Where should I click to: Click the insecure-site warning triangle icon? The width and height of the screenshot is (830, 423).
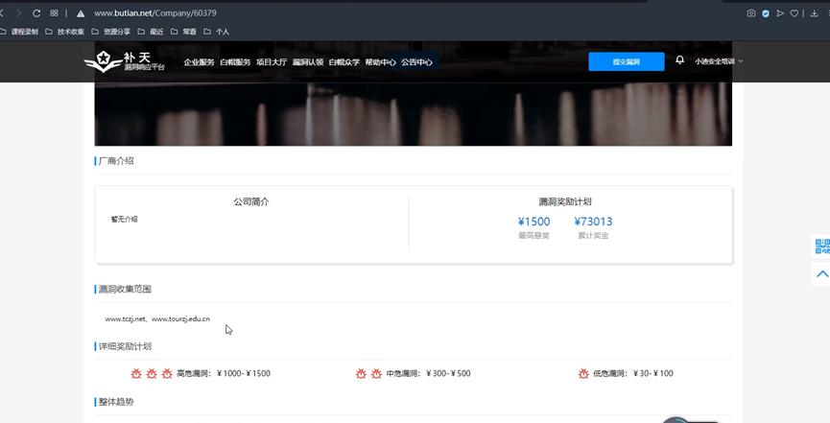point(81,13)
